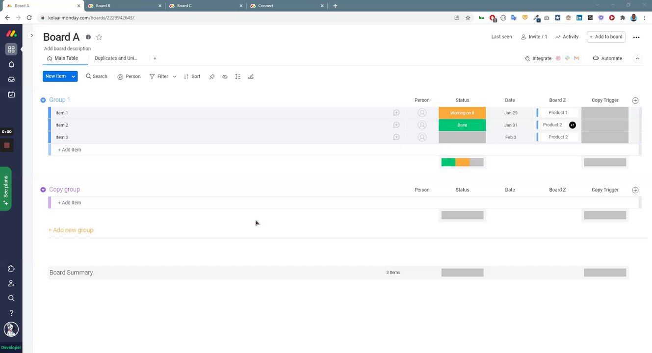Open the Integrate button
The image size is (652, 353).
coord(538,58)
